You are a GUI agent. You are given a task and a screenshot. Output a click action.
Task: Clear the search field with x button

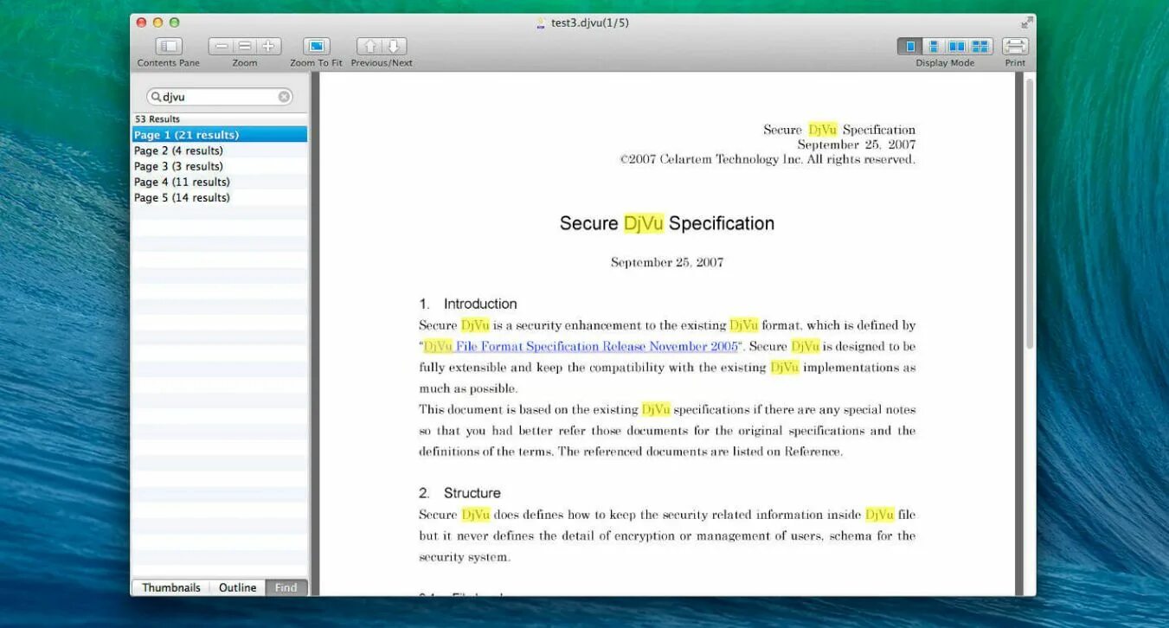pos(284,97)
